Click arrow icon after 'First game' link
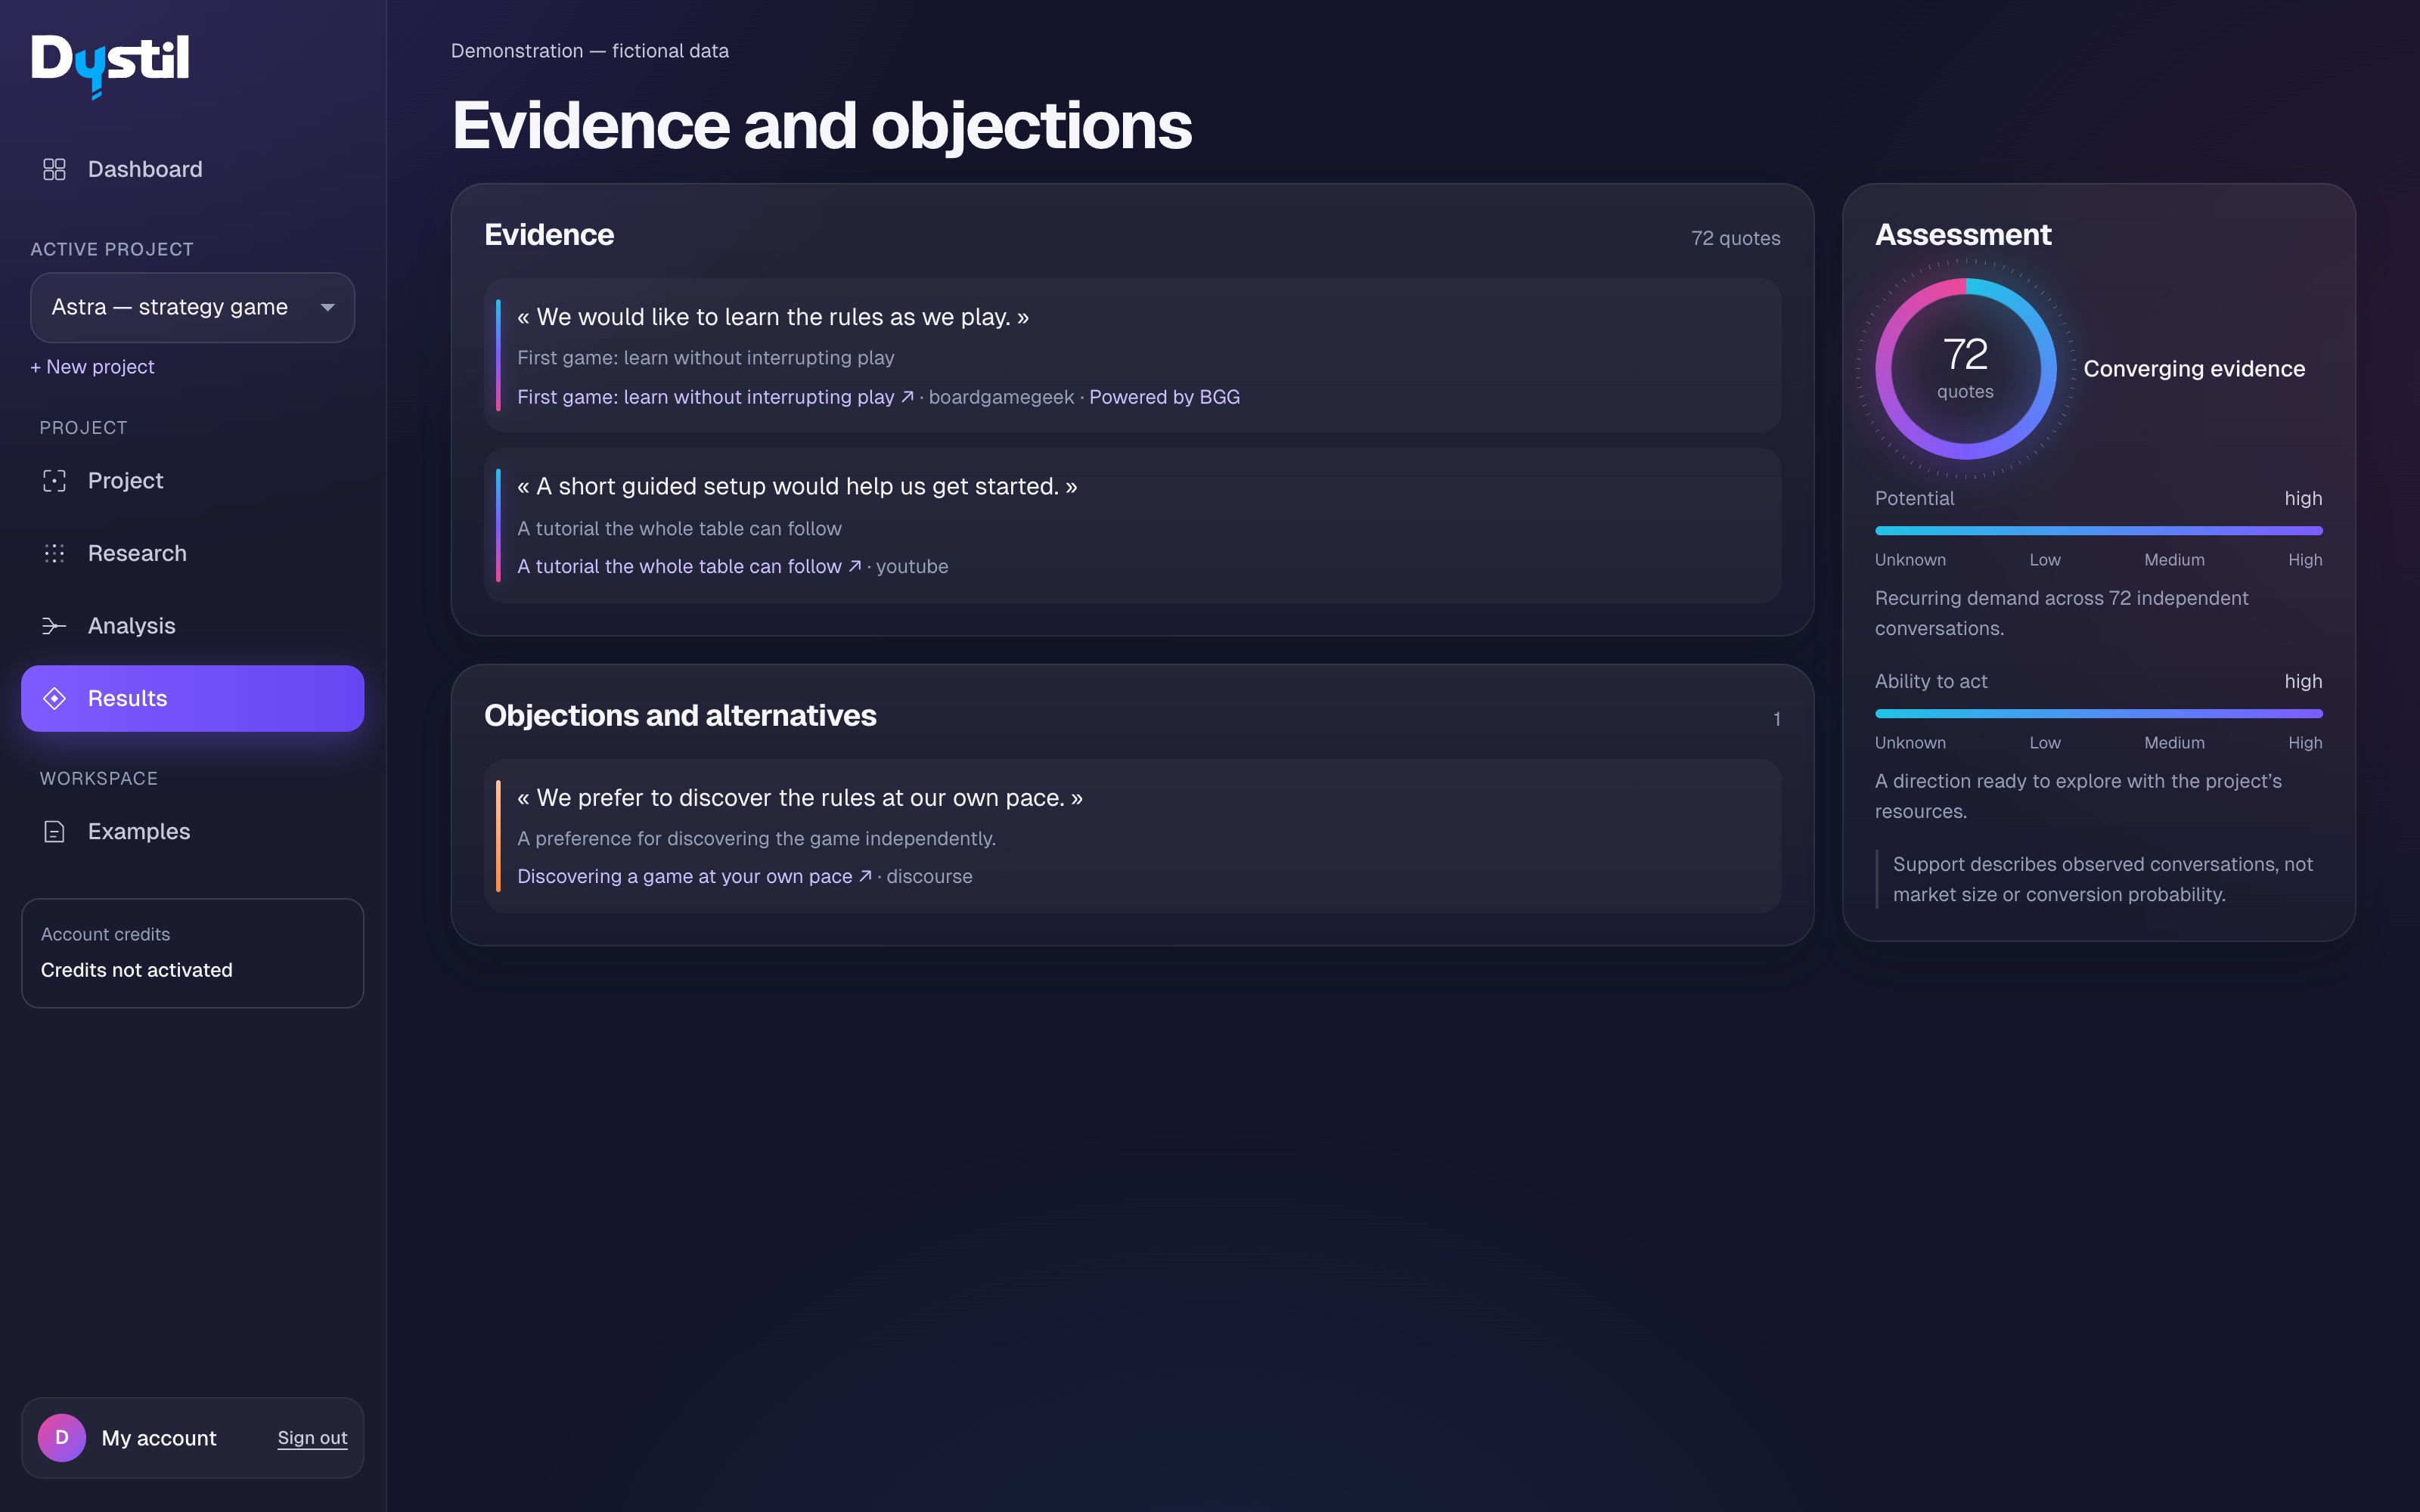Screen dimensions: 2420x1512 pos(907,397)
